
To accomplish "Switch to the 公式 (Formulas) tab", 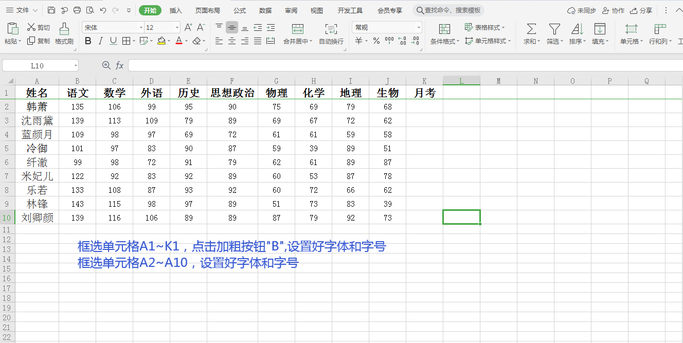I will (x=240, y=10).
